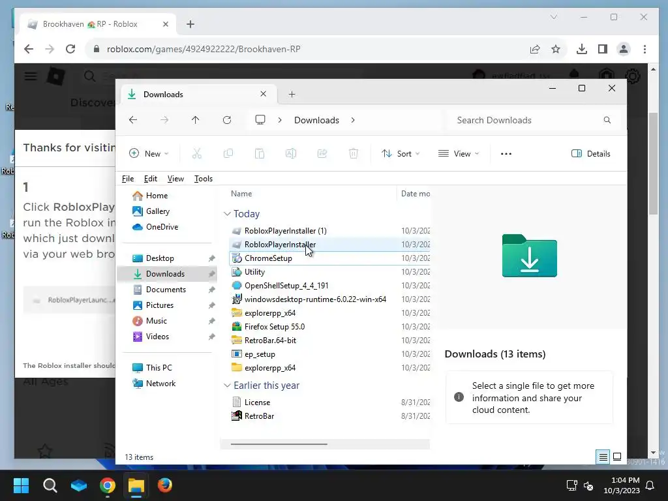Screen dimensions: 668x501
Task: Click Chrome's back arrow
Action: point(29,49)
